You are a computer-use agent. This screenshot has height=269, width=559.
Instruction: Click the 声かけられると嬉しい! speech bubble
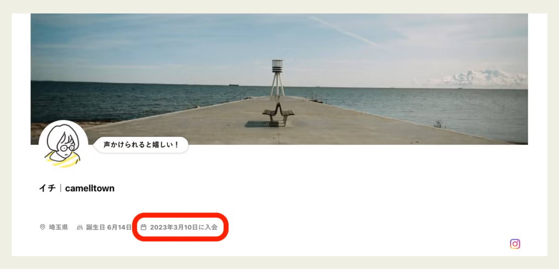[141, 145]
